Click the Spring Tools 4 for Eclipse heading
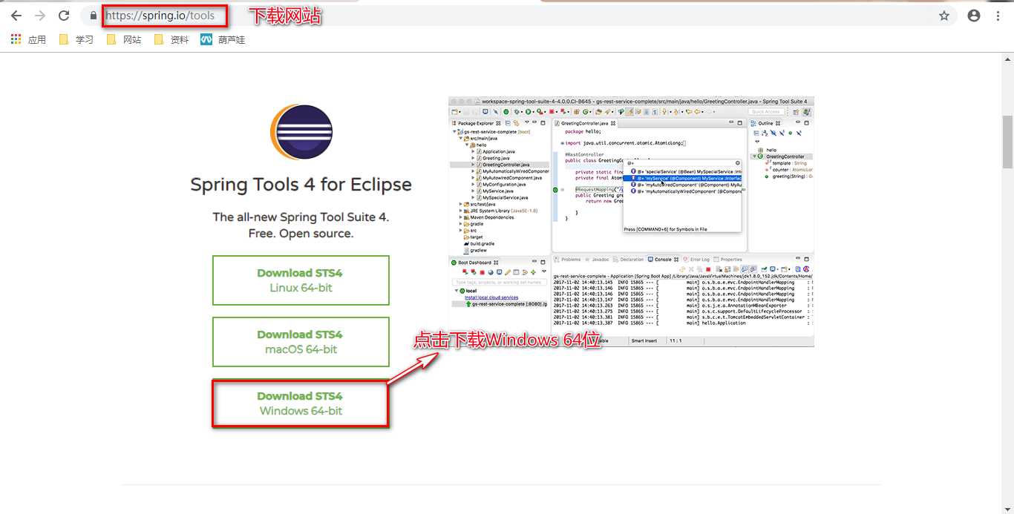Image resolution: width=1014 pixels, height=514 pixels. (x=301, y=185)
